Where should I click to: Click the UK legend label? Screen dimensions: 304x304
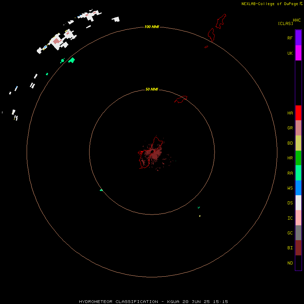point(290,53)
